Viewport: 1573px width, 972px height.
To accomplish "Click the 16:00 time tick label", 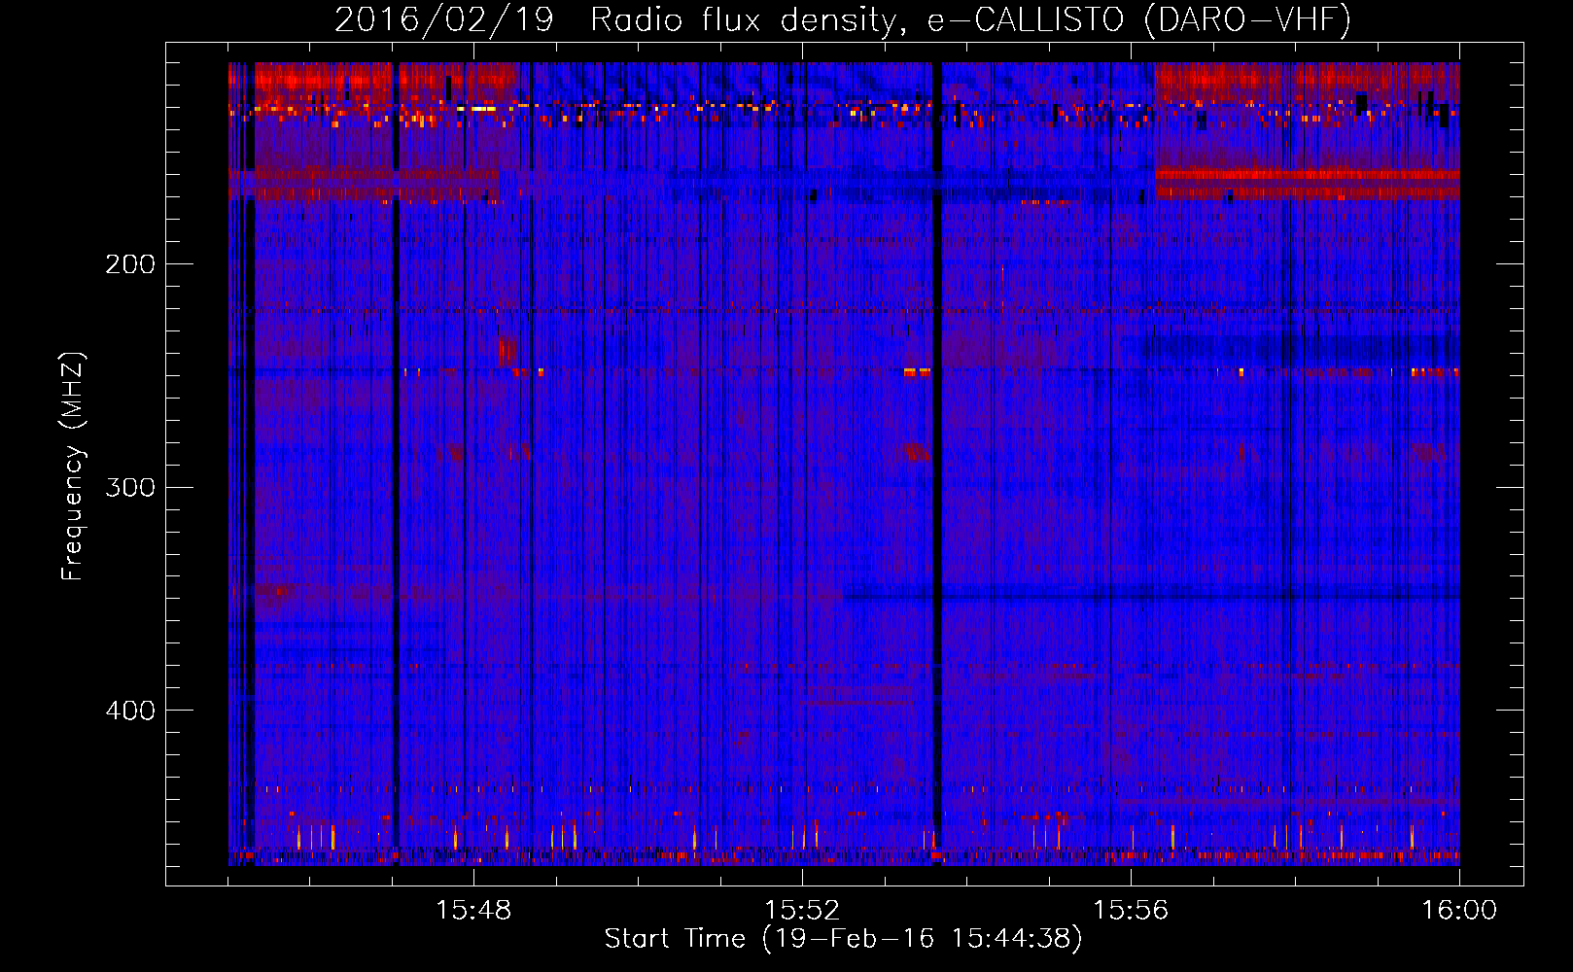I will 1459,911.
